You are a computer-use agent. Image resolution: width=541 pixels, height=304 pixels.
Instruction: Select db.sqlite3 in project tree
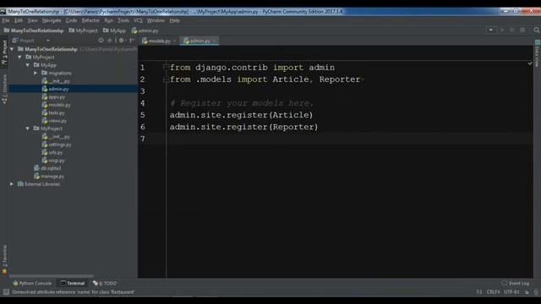tap(47, 168)
